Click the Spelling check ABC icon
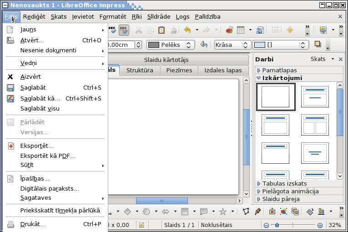This screenshot has height=232, width=348. coord(112,30)
